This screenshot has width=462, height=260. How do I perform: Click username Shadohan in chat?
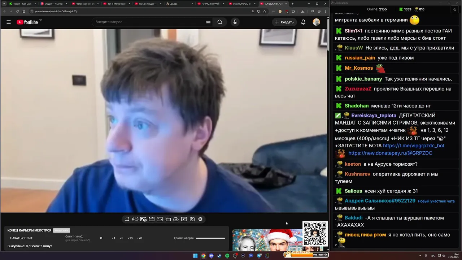click(357, 106)
